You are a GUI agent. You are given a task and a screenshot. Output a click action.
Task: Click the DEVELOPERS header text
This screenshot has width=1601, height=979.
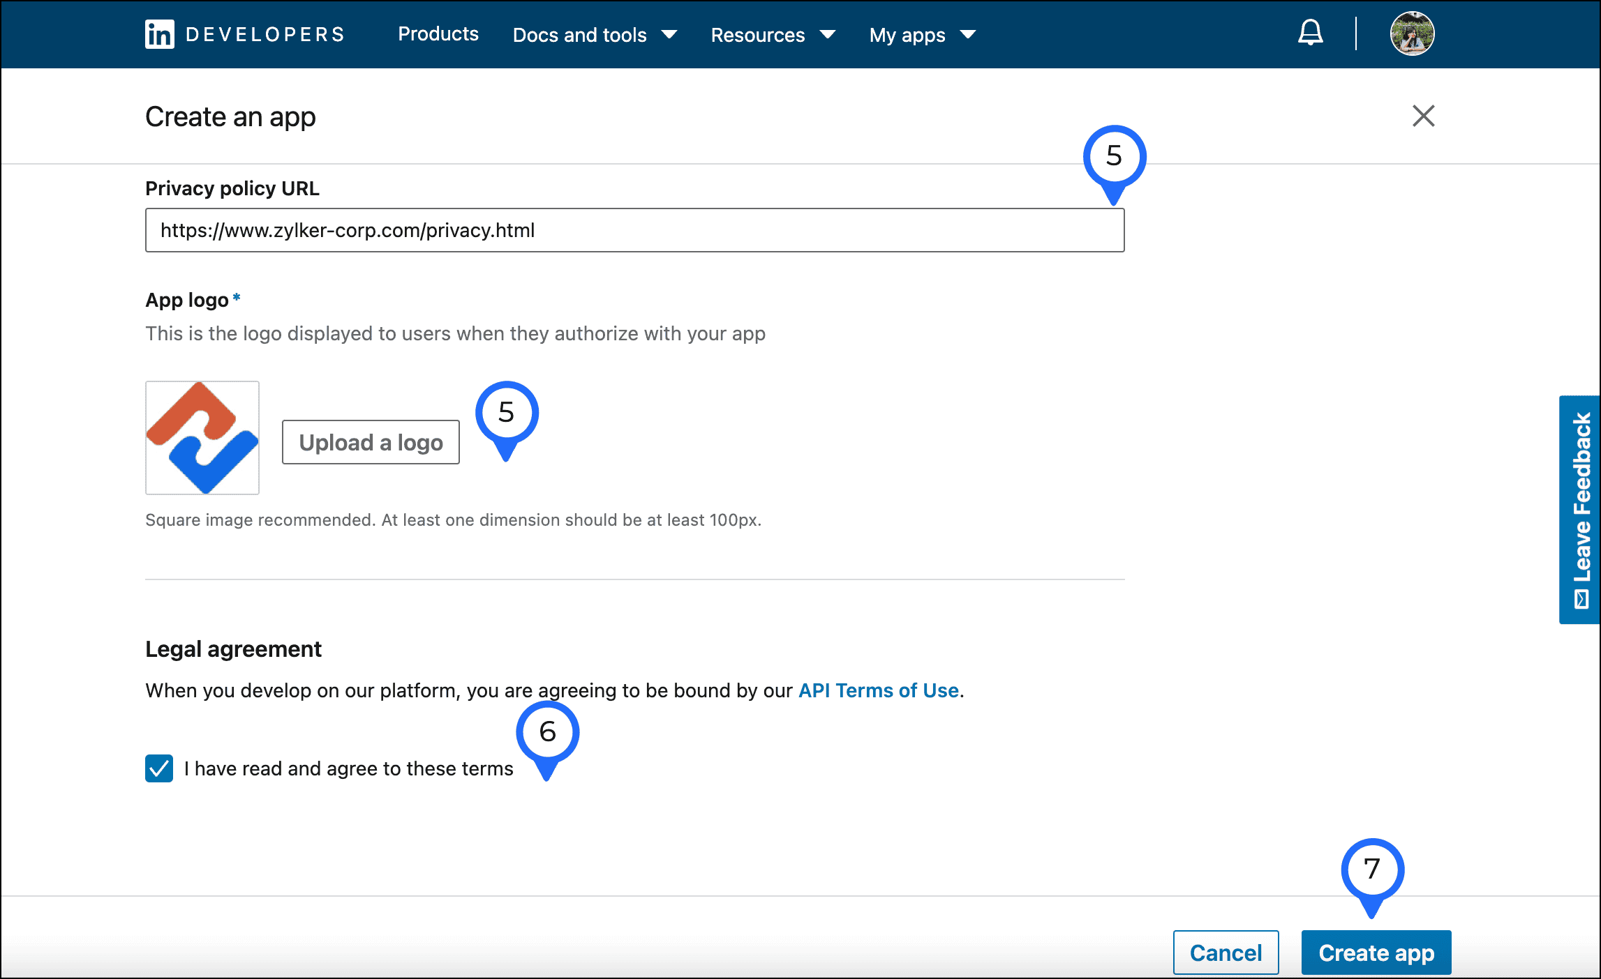click(265, 34)
